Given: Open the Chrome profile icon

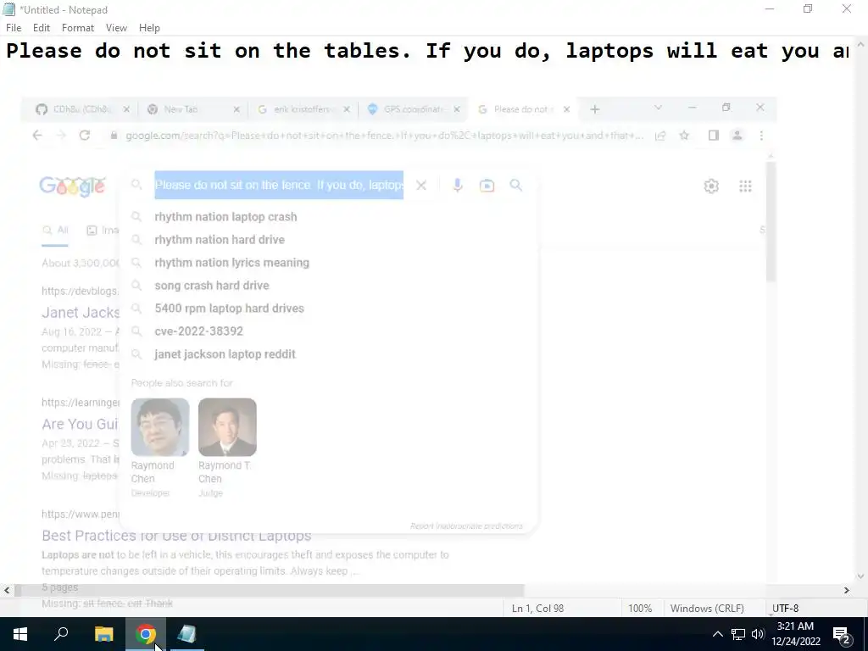Looking at the screenshot, I should pyautogui.click(x=737, y=136).
